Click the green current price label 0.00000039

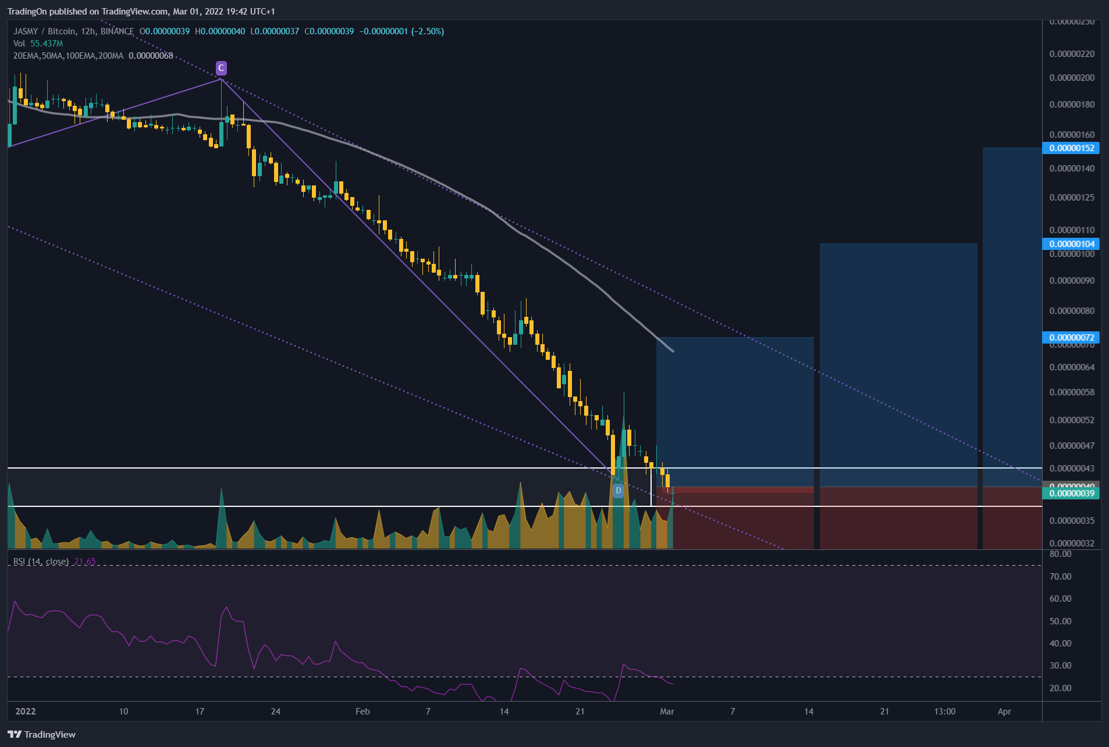click(x=1071, y=494)
